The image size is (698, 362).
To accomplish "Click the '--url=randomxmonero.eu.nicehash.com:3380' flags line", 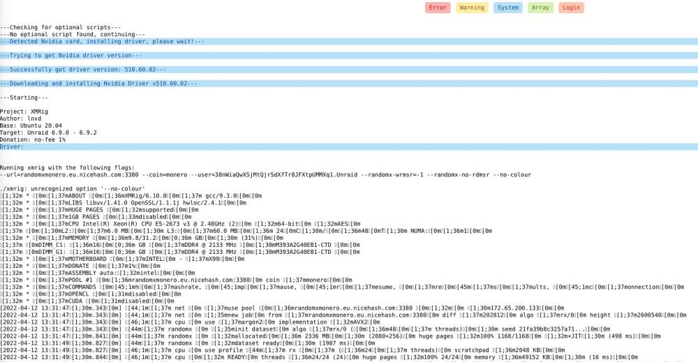I will pyautogui.click(x=265, y=175).
